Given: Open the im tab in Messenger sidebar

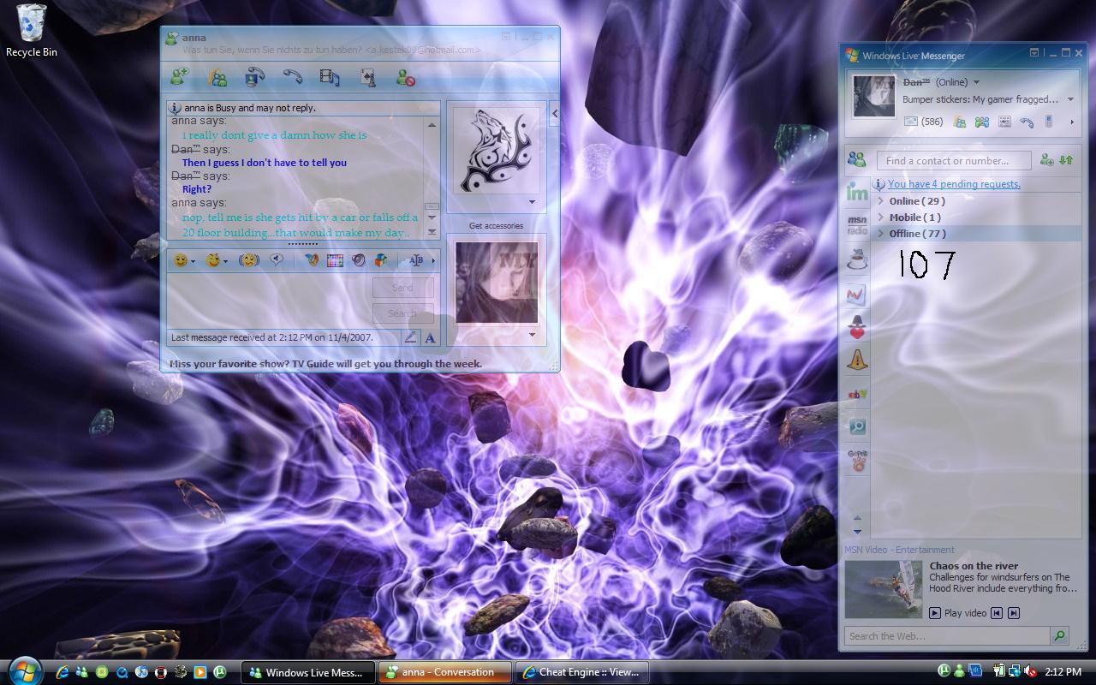Looking at the screenshot, I should point(856,193).
